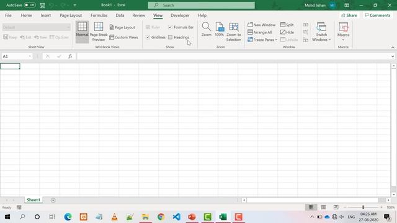
Task: Open Customize Quick Access Toolbar dropdown
Action: coord(75,5)
